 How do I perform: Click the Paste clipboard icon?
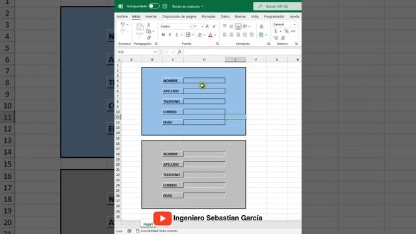140,27
